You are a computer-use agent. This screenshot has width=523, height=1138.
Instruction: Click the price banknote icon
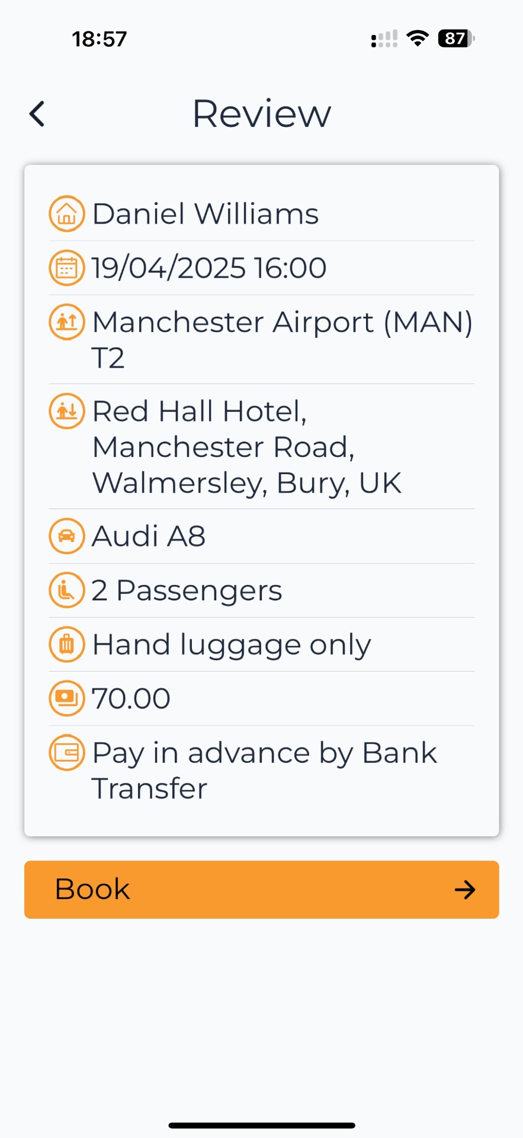(66, 698)
